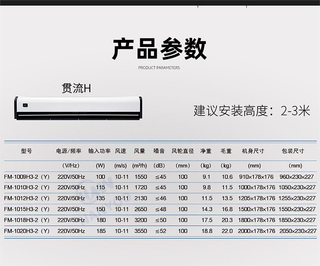Click the PRODUCT PARAMETERS subtitle

tap(159, 68)
